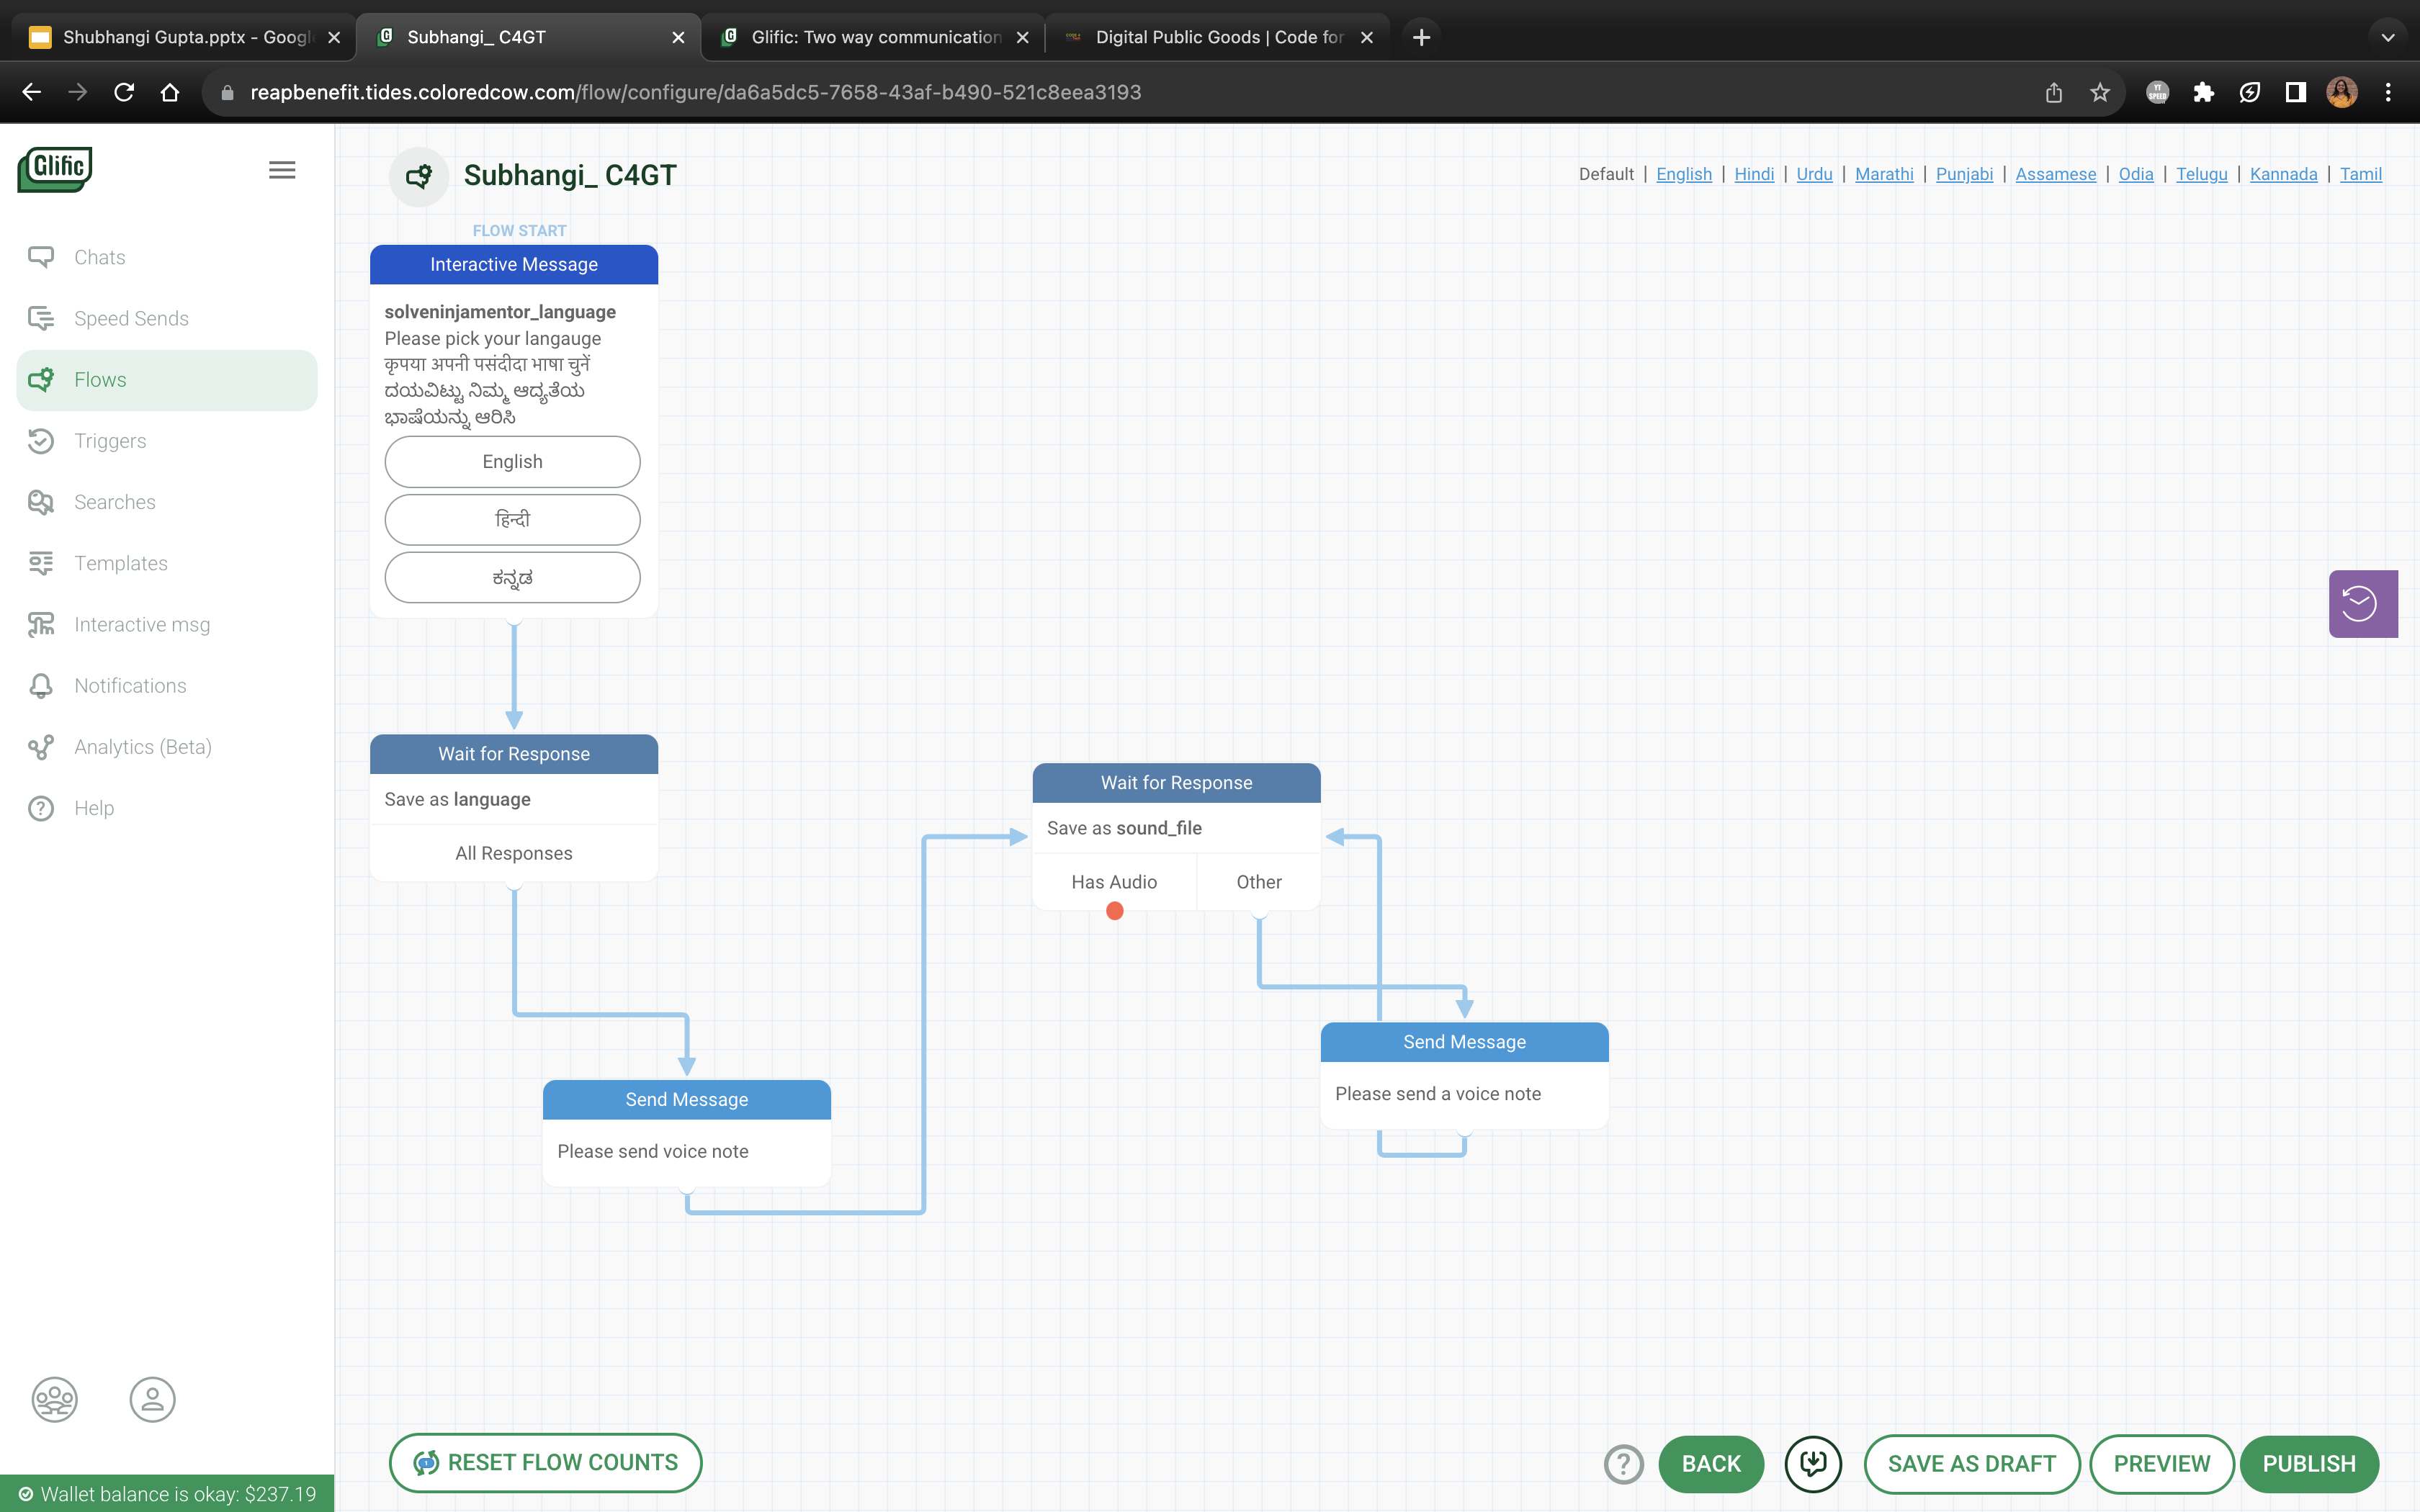Open Notifications from the sidebar

click(130, 685)
